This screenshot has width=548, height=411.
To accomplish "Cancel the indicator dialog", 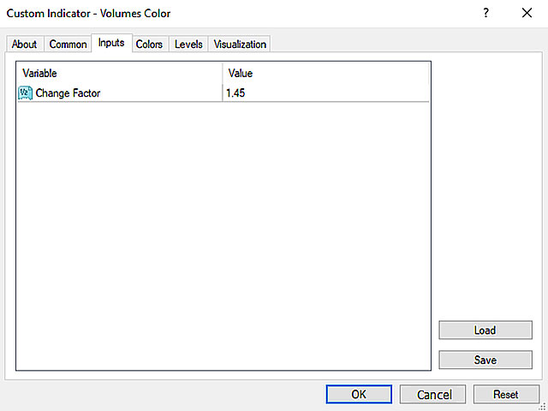I will click(x=432, y=394).
